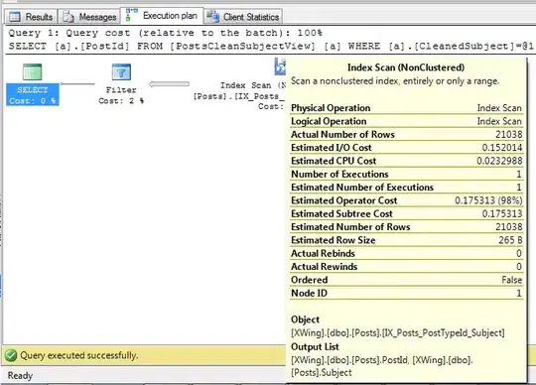Click the Estimated CPU Cost value 0.0232988
Viewport: 536px width, 385px height.
[x=499, y=161]
